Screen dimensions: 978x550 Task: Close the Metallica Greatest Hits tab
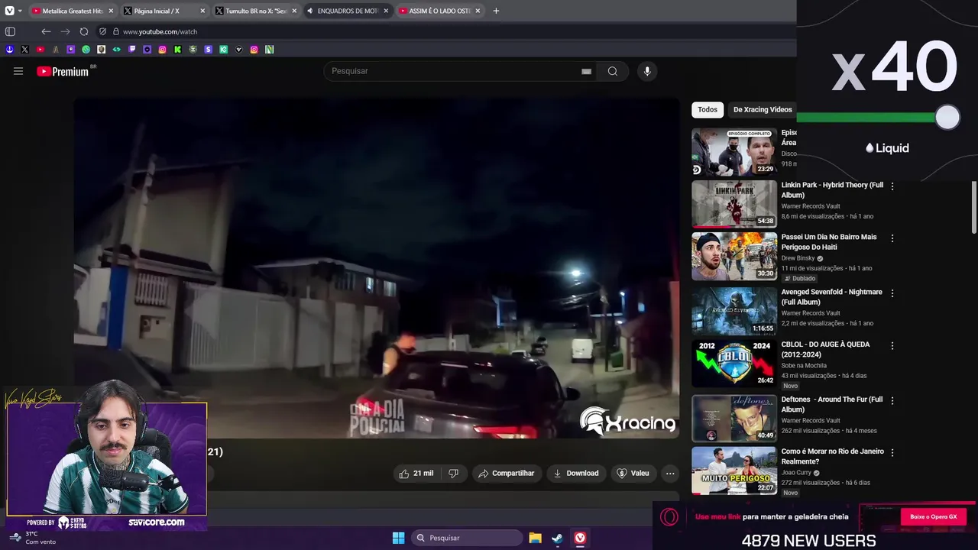coord(111,11)
